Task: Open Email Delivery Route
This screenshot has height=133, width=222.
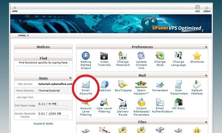Action: [x=123, y=107]
